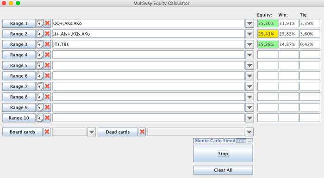Open the Range 8 selector button
This screenshot has width=324, height=178.
click(19, 97)
